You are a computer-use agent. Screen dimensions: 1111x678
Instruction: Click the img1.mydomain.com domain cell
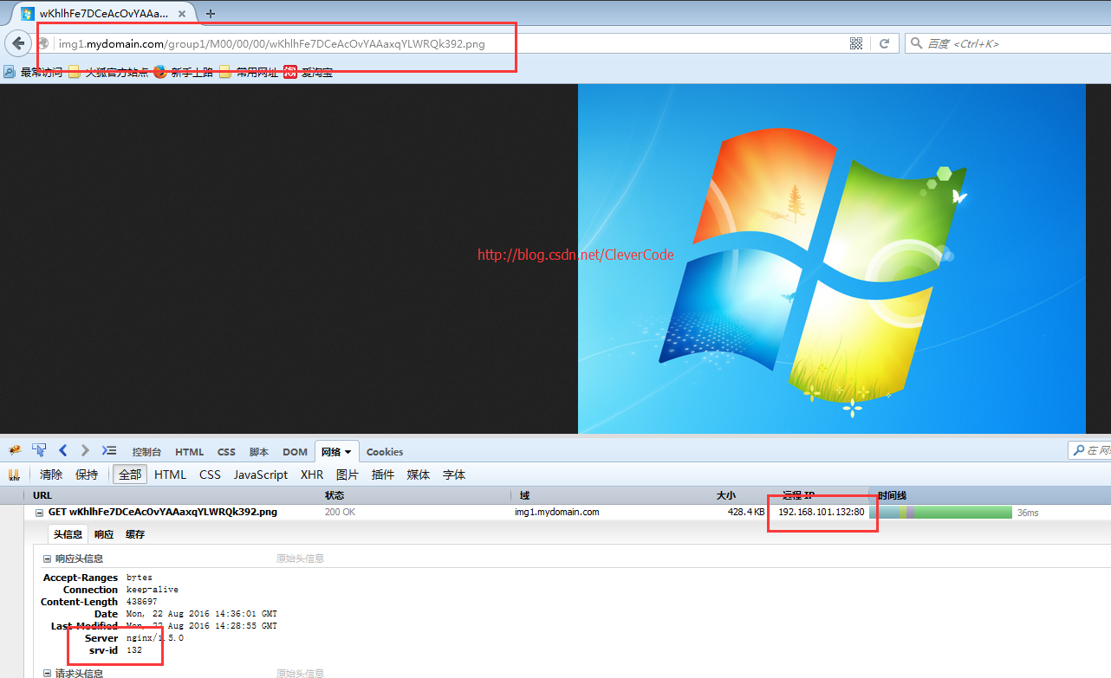pyautogui.click(x=557, y=513)
